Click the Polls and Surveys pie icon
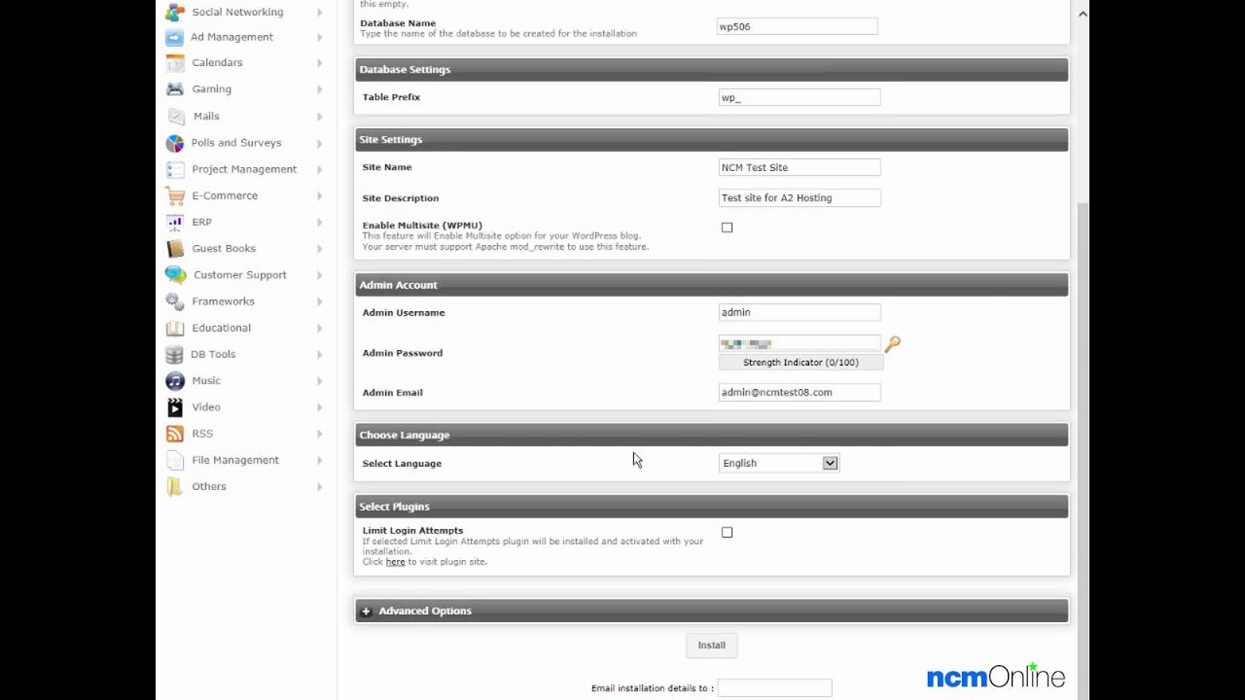The height and width of the screenshot is (700, 1245). pos(175,143)
